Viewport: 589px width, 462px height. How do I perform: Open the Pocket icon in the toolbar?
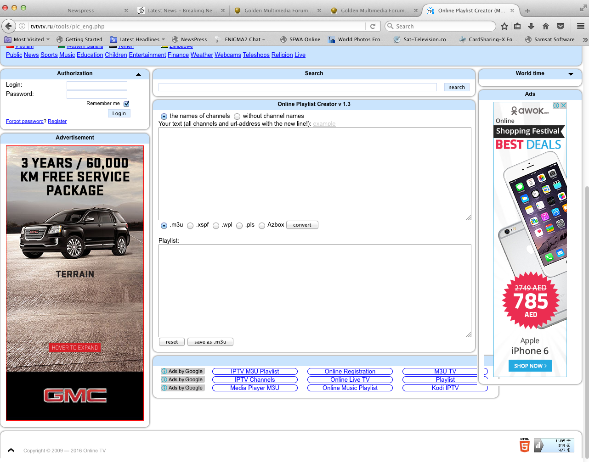561,26
